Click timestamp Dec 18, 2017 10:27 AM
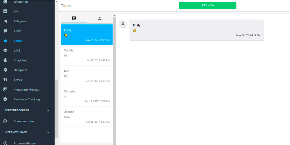Image resolution: width=290 pixels, height=145 pixels. point(97,101)
